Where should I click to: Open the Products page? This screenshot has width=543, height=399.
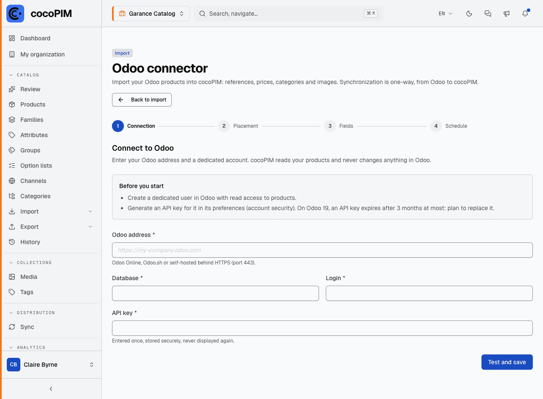tap(51, 104)
